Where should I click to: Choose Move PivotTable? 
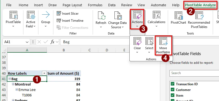[163, 45]
